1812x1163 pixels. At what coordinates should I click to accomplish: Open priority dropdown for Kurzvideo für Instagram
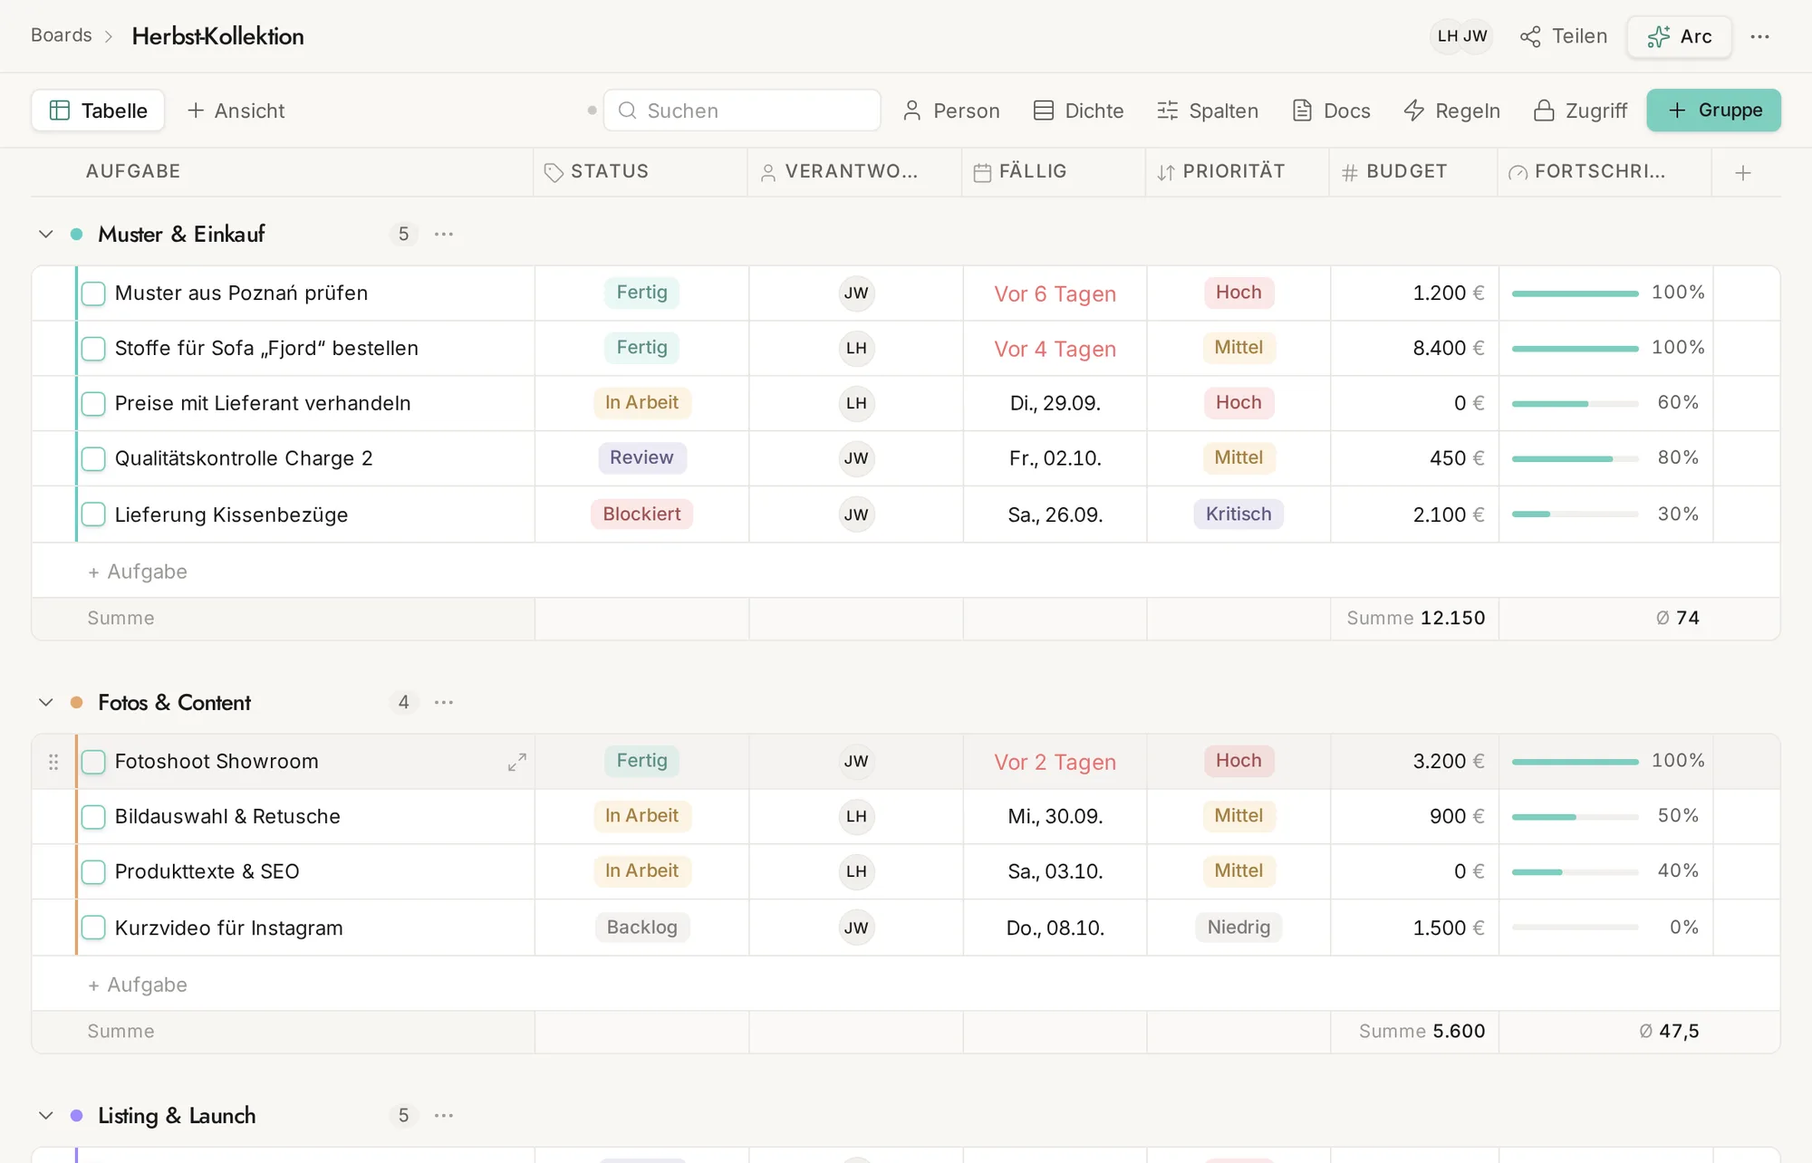point(1238,927)
